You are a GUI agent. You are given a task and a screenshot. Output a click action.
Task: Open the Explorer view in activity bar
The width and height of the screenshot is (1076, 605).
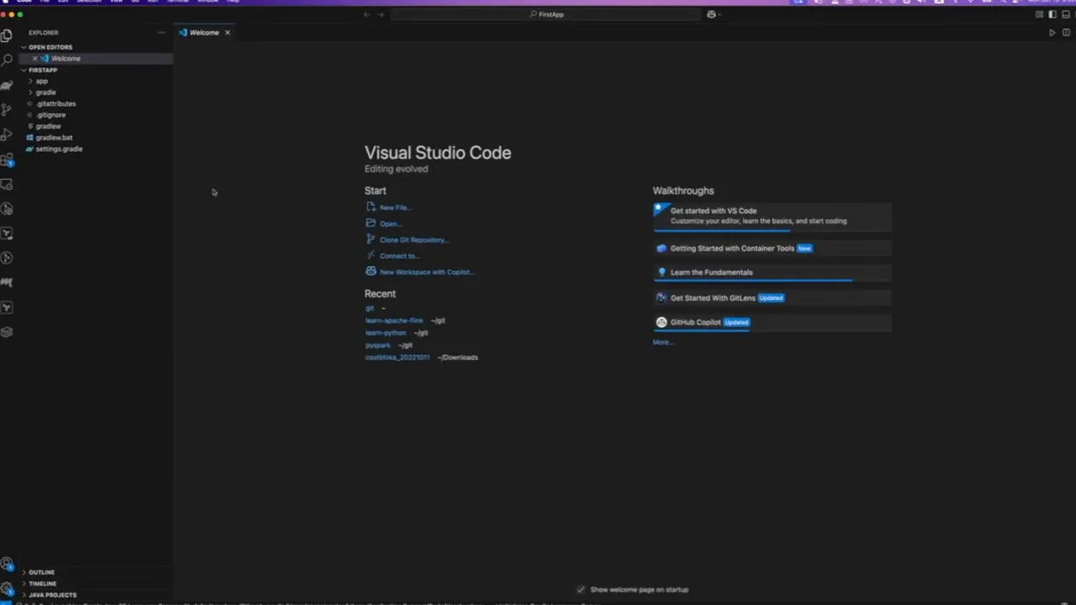click(7, 36)
